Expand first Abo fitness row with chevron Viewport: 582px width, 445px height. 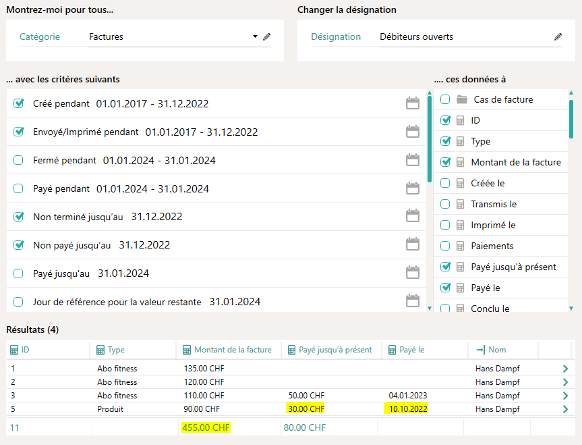click(564, 369)
